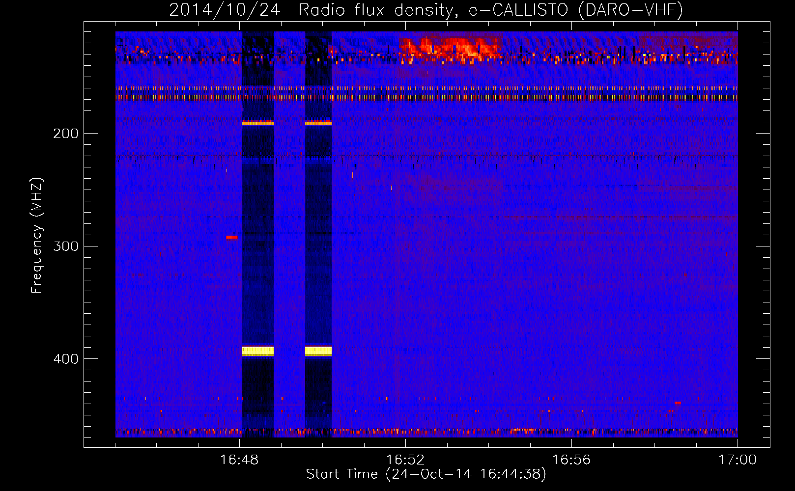This screenshot has width=795, height=491.
Task: Click the 16:48 time tick label
Action: tap(239, 460)
